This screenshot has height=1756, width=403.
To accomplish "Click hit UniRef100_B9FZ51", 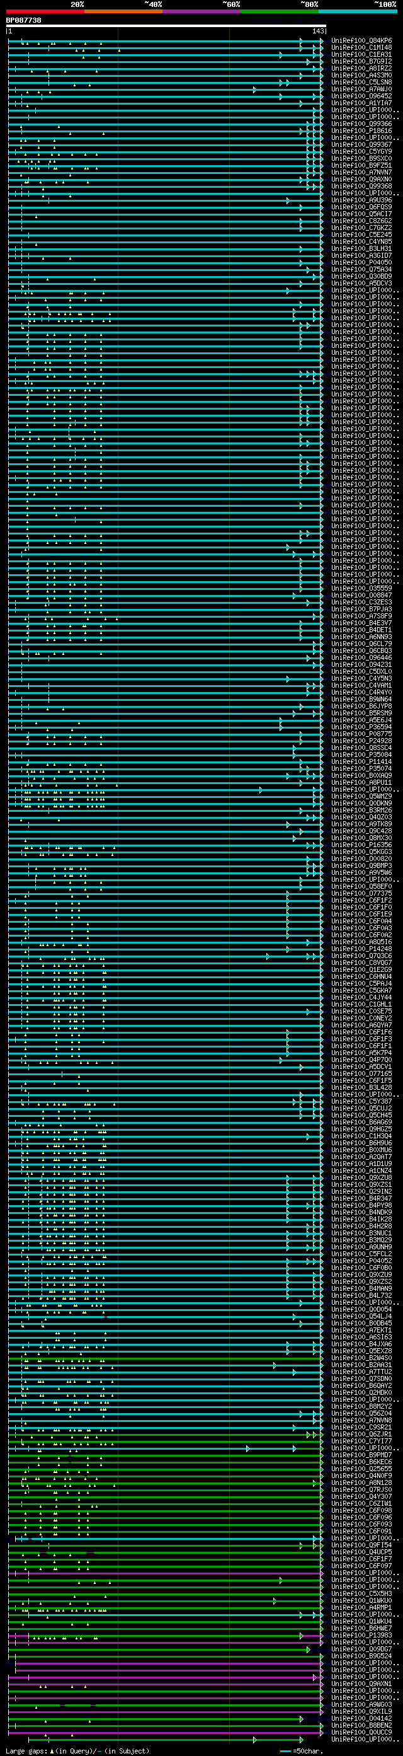I will coord(361,166).
